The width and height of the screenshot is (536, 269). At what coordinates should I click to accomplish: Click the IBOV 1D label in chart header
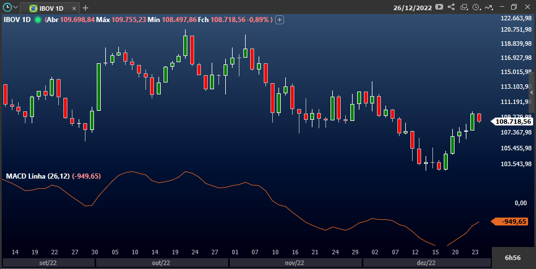(17, 19)
